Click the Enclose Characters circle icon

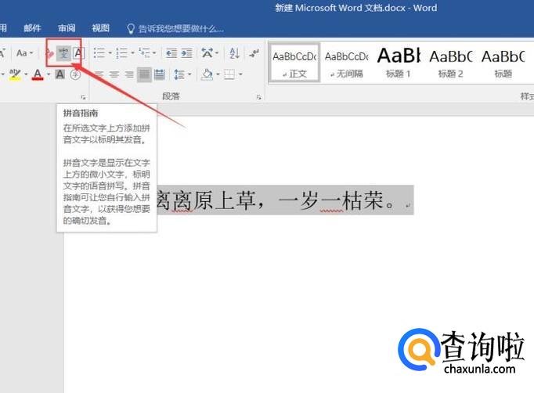(x=75, y=74)
